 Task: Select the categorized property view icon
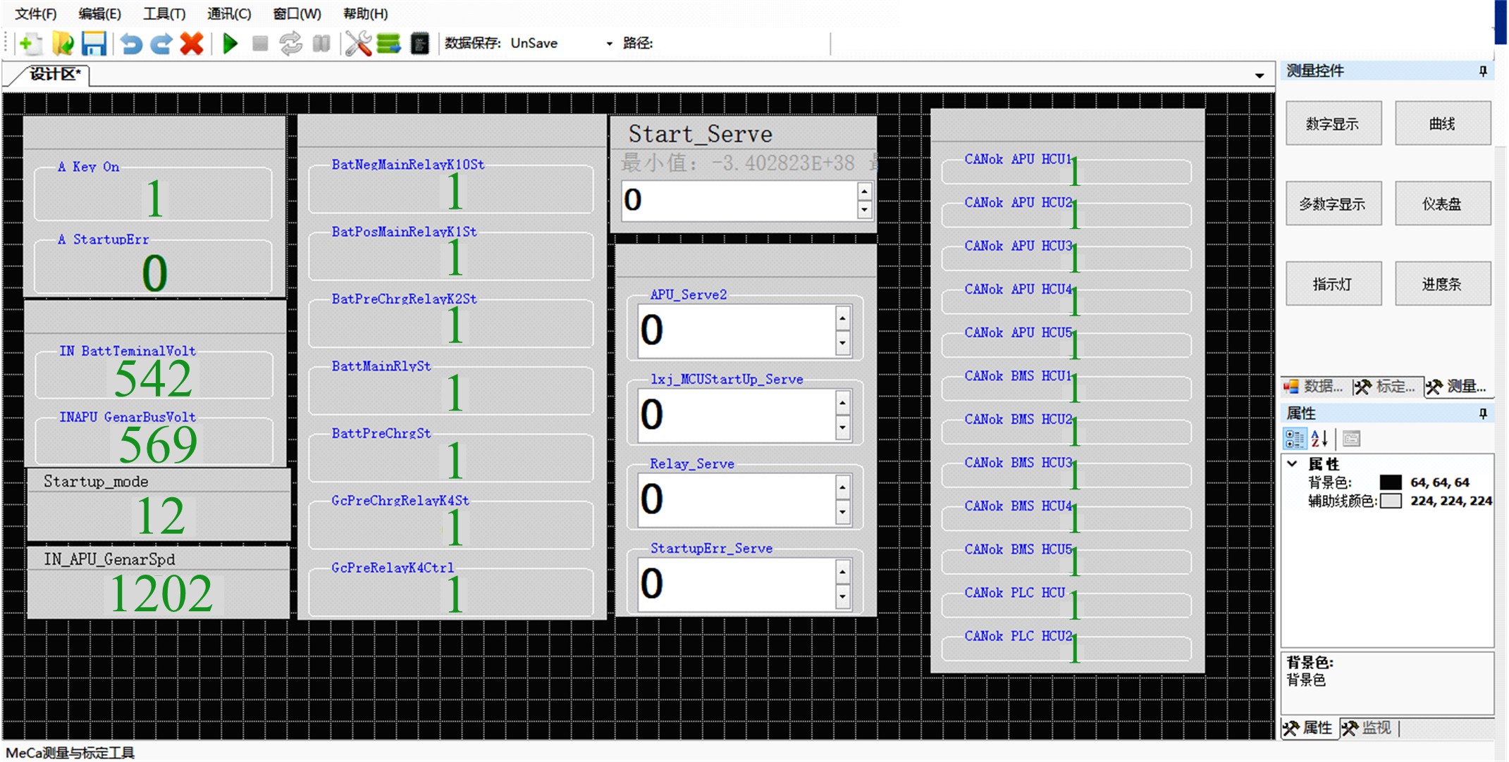pyautogui.click(x=1294, y=439)
